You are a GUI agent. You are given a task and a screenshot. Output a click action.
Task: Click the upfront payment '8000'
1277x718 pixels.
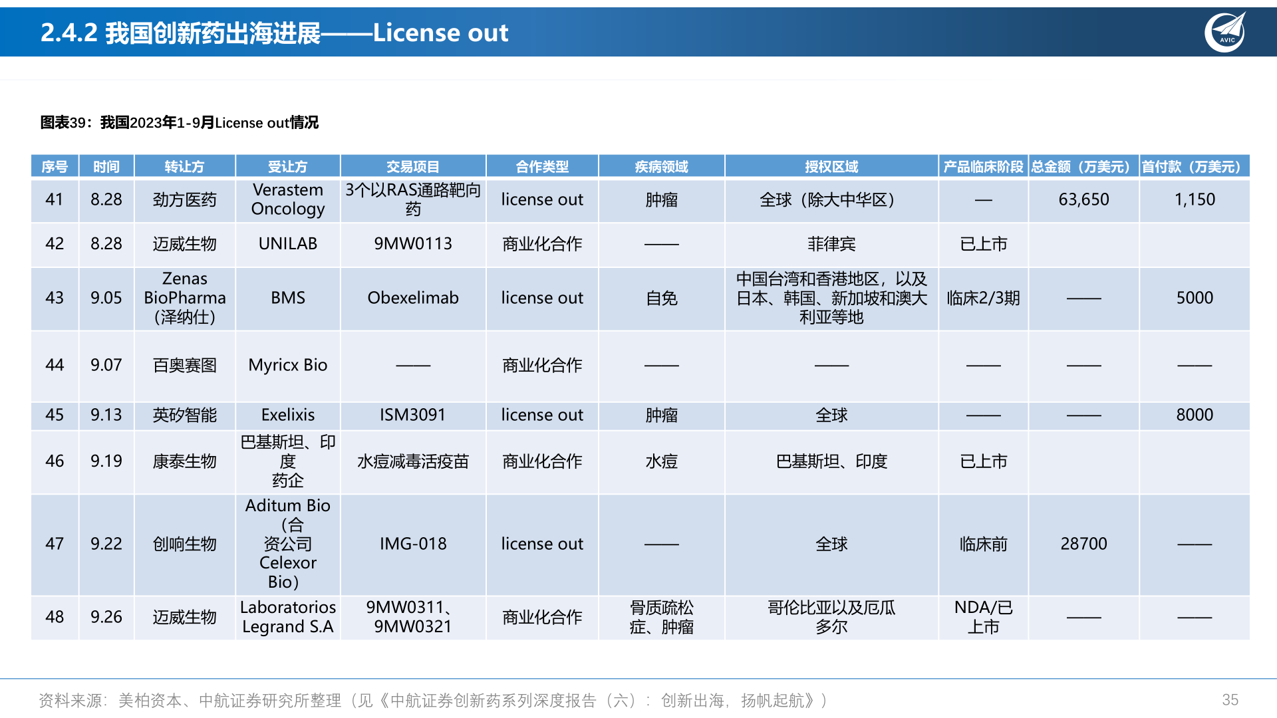(x=1195, y=415)
